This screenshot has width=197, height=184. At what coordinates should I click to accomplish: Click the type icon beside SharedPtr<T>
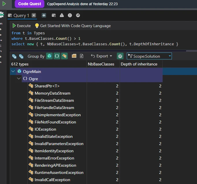[x=31, y=86]
